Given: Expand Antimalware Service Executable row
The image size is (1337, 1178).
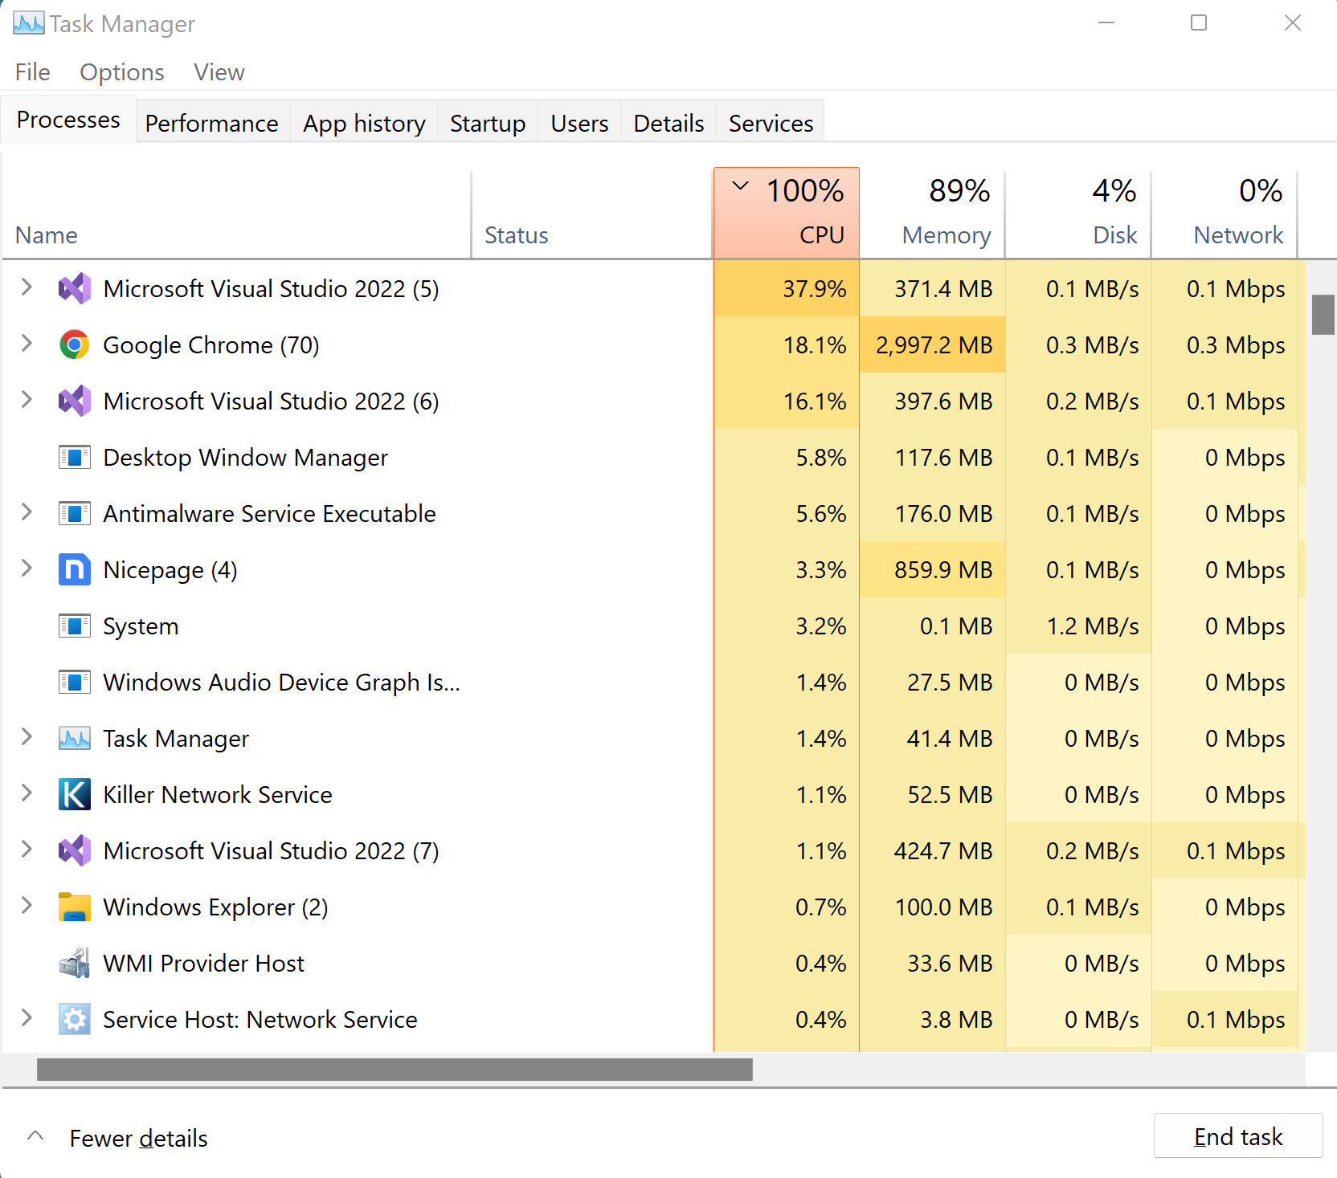Looking at the screenshot, I should (27, 512).
